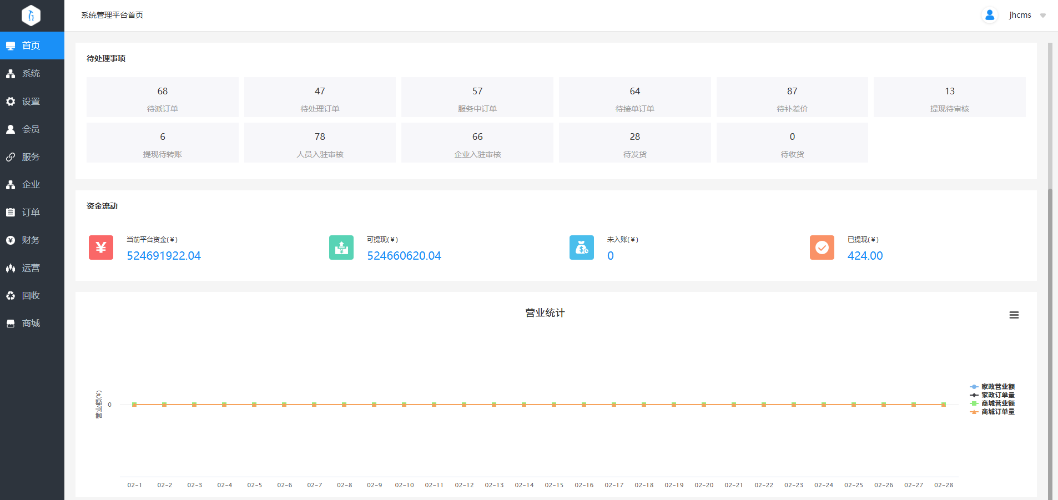Open the 68 待派订单 card

pyautogui.click(x=163, y=97)
